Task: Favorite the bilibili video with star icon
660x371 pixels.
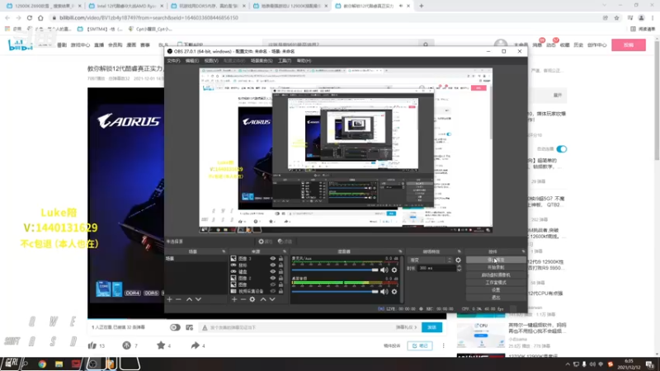Action: [161, 345]
